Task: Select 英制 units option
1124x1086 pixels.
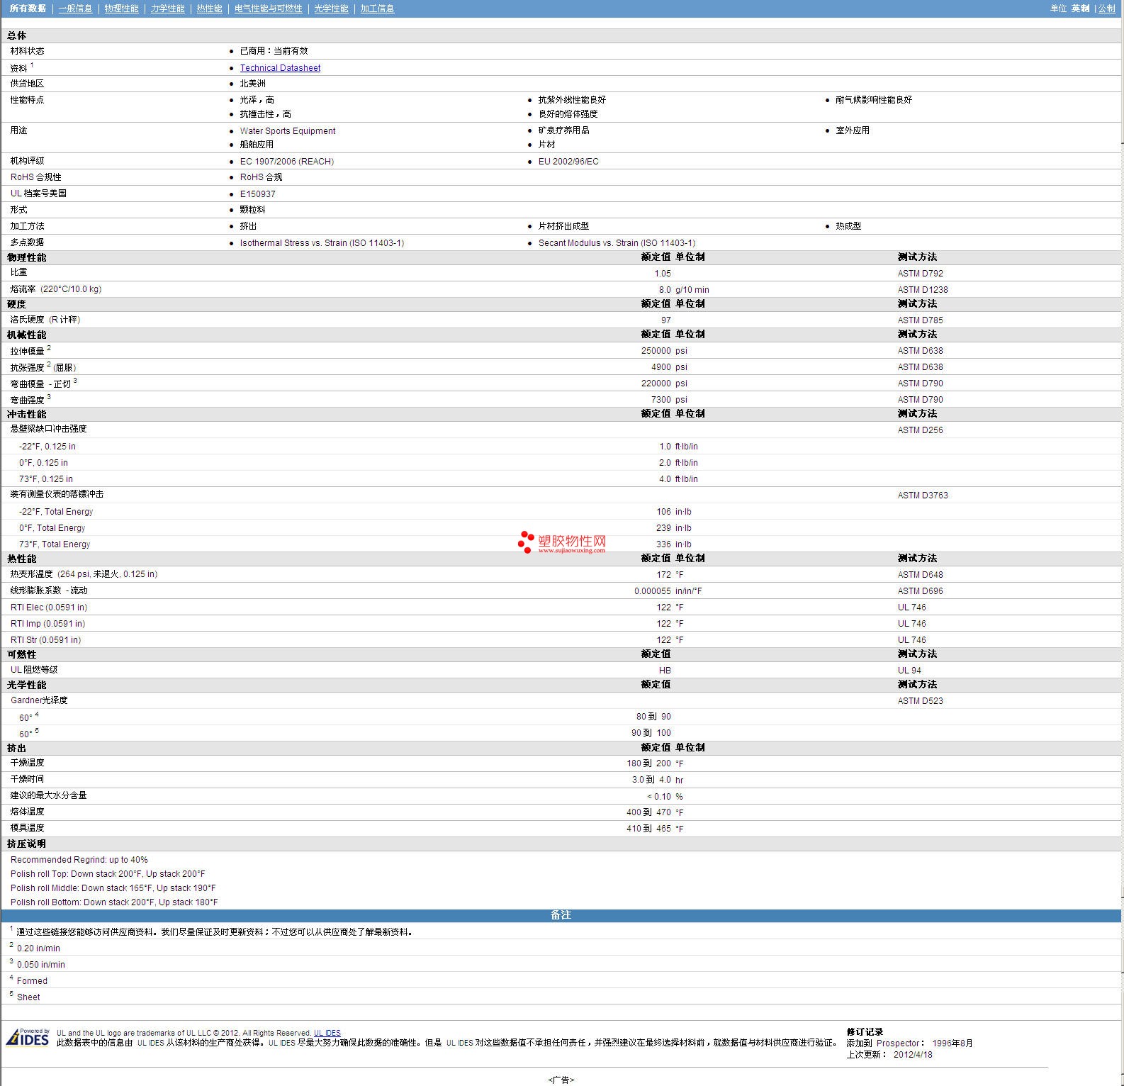Action: pyautogui.click(x=1080, y=9)
